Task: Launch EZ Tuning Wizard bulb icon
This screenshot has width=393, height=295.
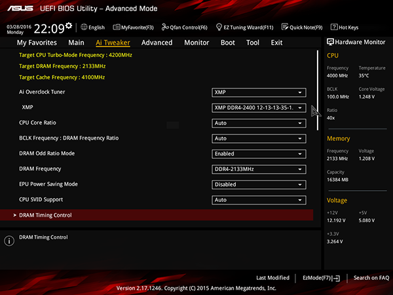Action: (x=219, y=27)
